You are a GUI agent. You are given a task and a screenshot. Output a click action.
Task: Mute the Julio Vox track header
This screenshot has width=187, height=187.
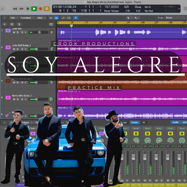tap(14, 32)
